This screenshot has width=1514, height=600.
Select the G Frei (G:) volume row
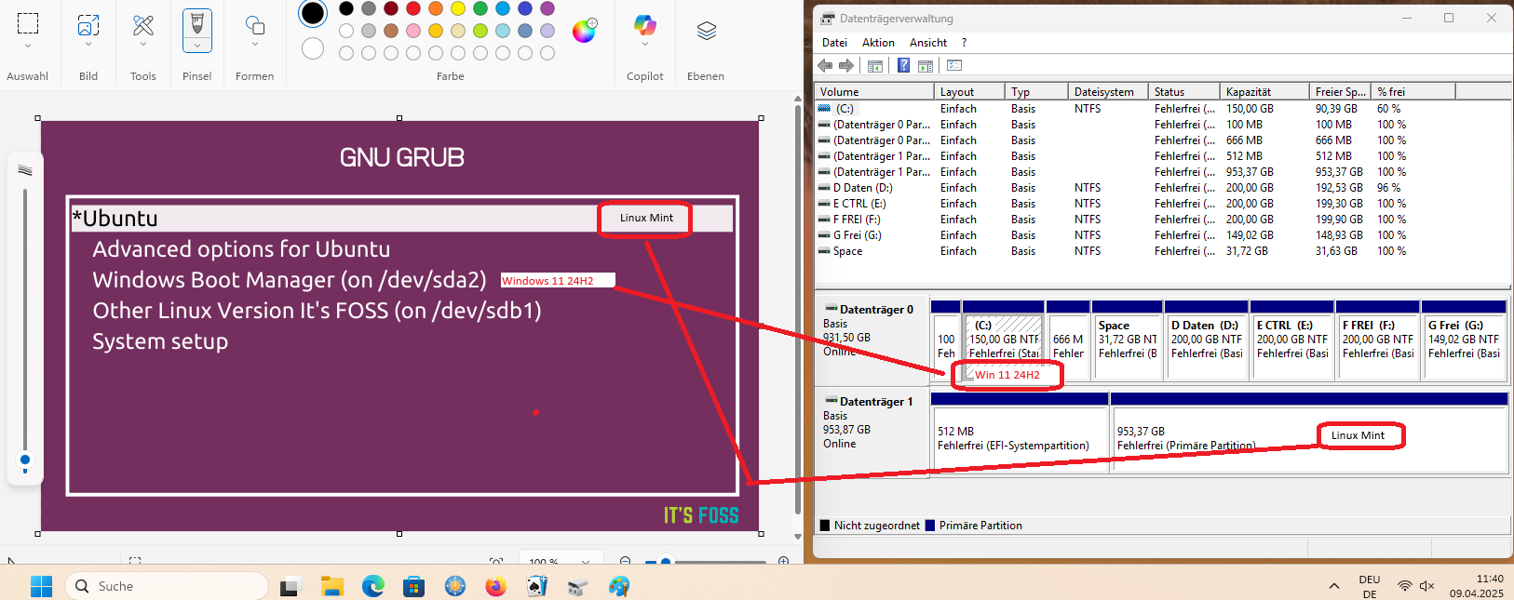(x=1162, y=235)
